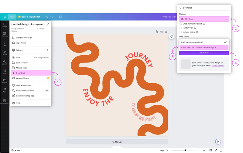Click info icon beside Include notes
243x153 pixels.
197,32
